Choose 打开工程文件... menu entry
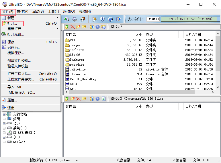221x163 pixels. click(x=31, y=74)
